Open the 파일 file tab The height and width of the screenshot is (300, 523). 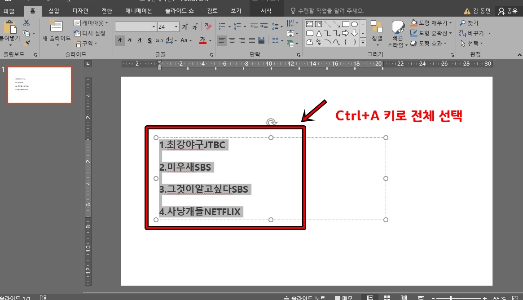pos(9,11)
